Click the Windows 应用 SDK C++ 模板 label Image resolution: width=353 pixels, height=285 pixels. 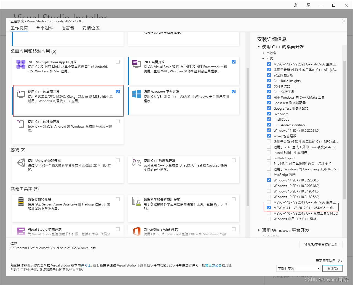coord(295,219)
